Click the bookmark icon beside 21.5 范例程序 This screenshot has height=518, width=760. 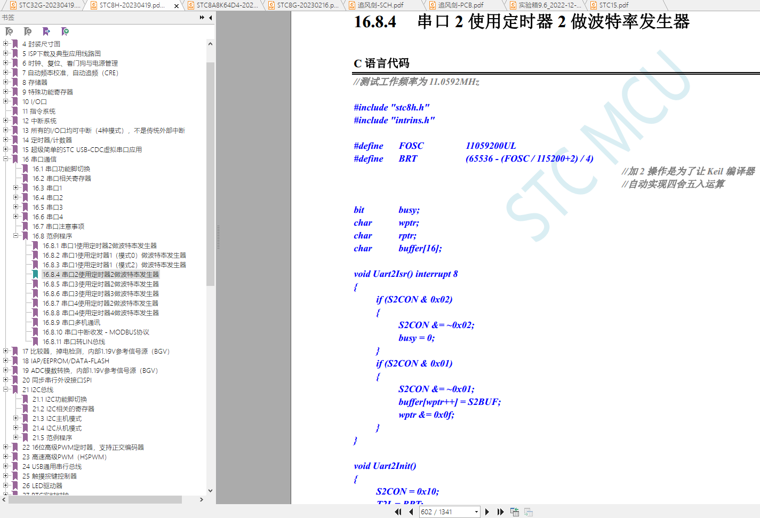click(x=25, y=437)
